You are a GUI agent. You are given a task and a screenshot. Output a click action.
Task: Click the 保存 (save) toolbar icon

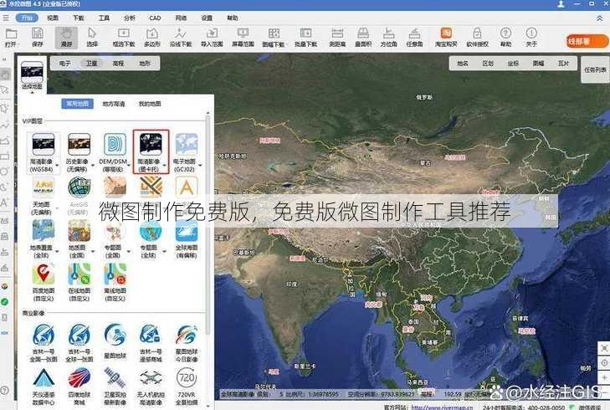38,37
